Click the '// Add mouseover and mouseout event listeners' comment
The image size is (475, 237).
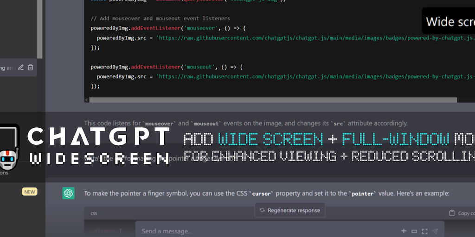tap(160, 19)
